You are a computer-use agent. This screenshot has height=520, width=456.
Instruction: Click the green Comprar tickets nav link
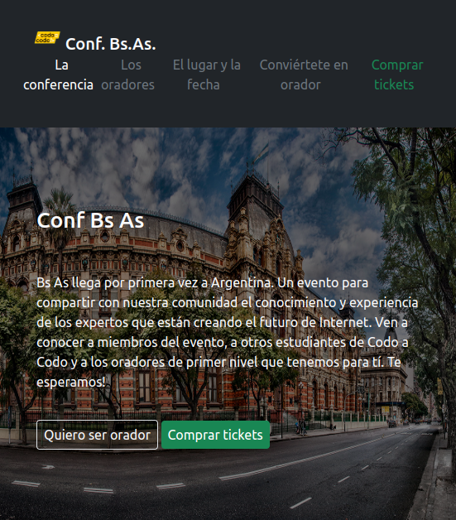pyautogui.click(x=397, y=75)
